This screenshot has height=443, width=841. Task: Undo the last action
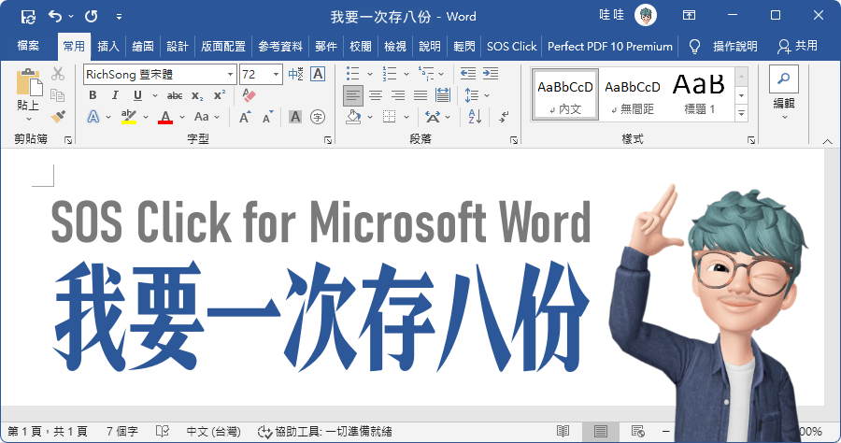pos(55,16)
